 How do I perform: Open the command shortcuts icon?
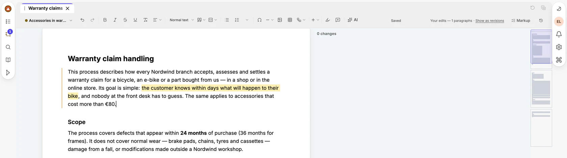(559, 60)
